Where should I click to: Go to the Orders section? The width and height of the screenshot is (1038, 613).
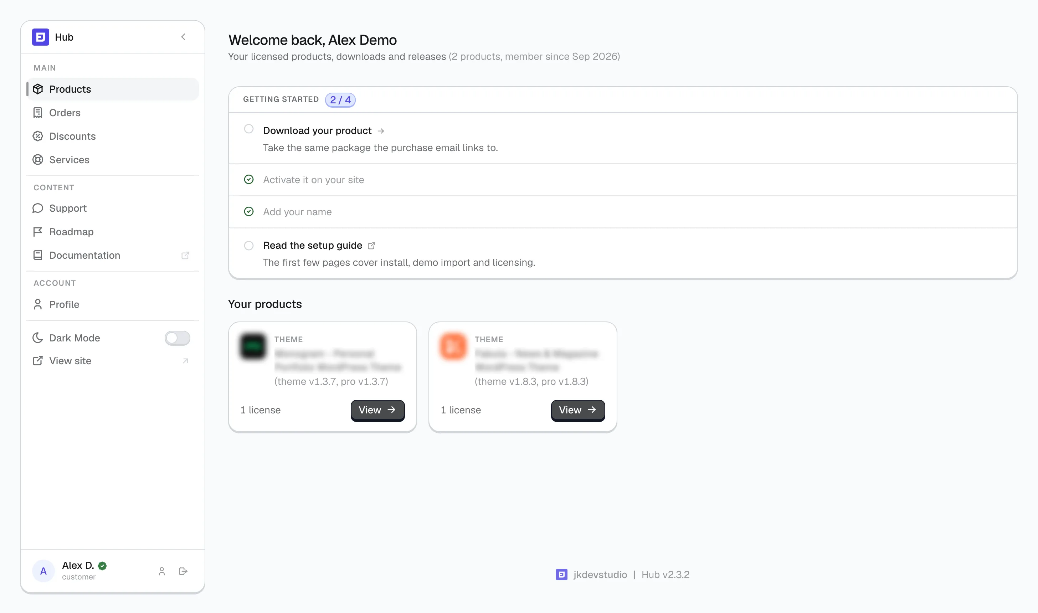pos(112,113)
